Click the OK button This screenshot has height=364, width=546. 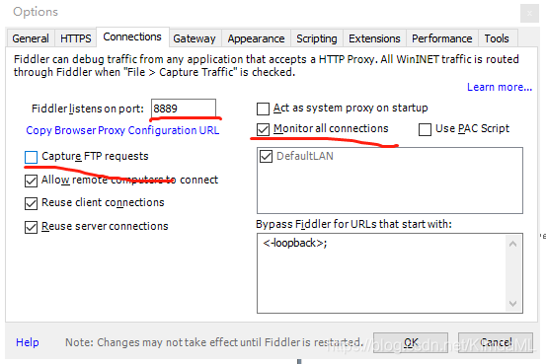pos(411,342)
